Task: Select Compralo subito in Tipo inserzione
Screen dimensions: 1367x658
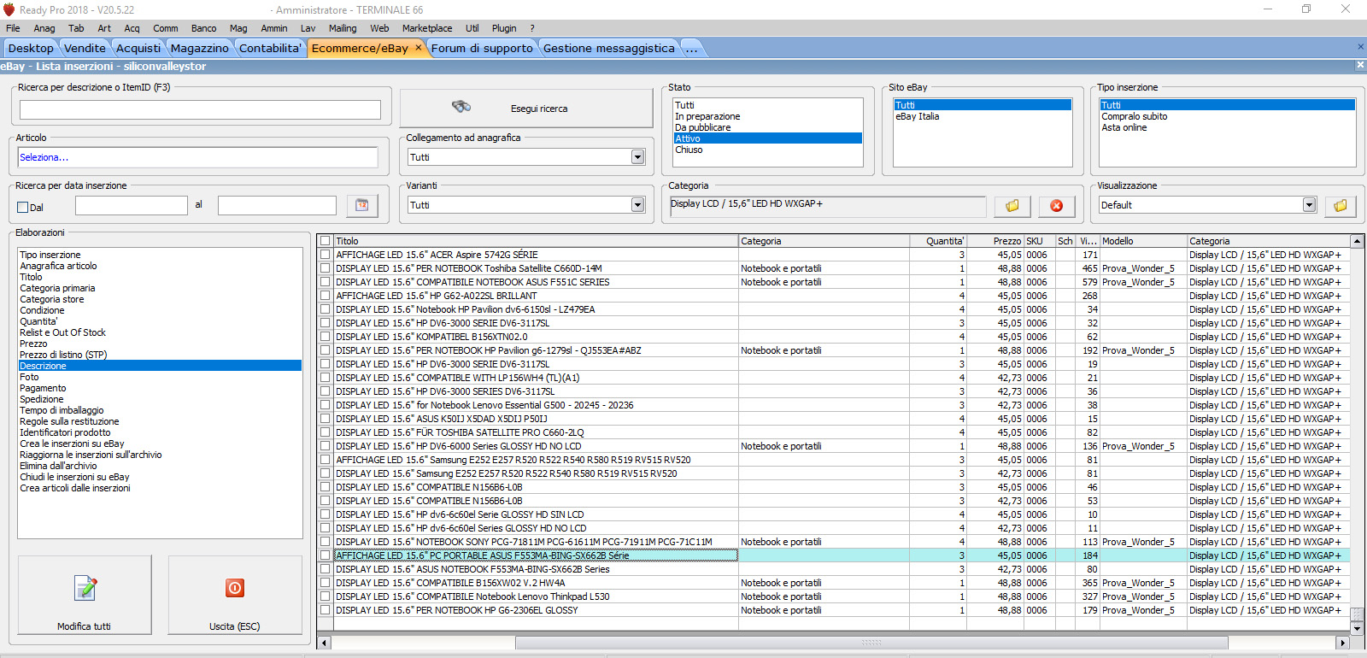Action: pyautogui.click(x=1134, y=116)
